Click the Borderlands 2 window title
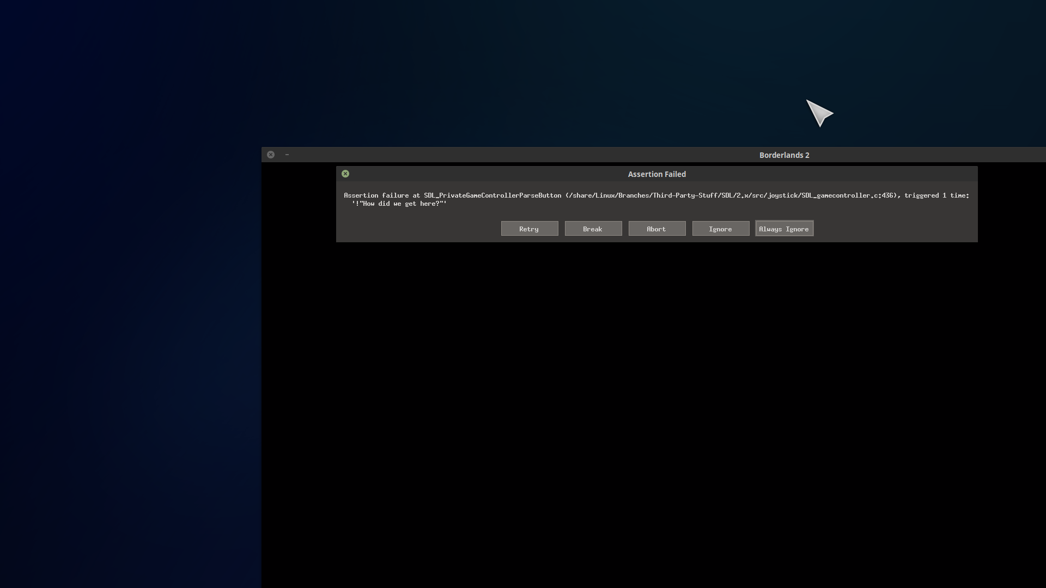Screen dimensions: 1046x588 [784, 155]
